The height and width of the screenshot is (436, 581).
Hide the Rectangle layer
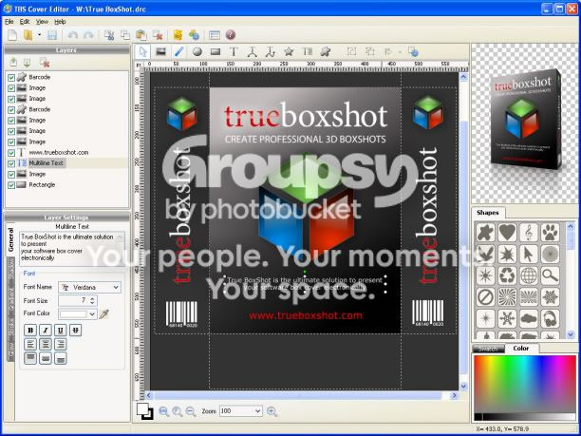(11, 185)
